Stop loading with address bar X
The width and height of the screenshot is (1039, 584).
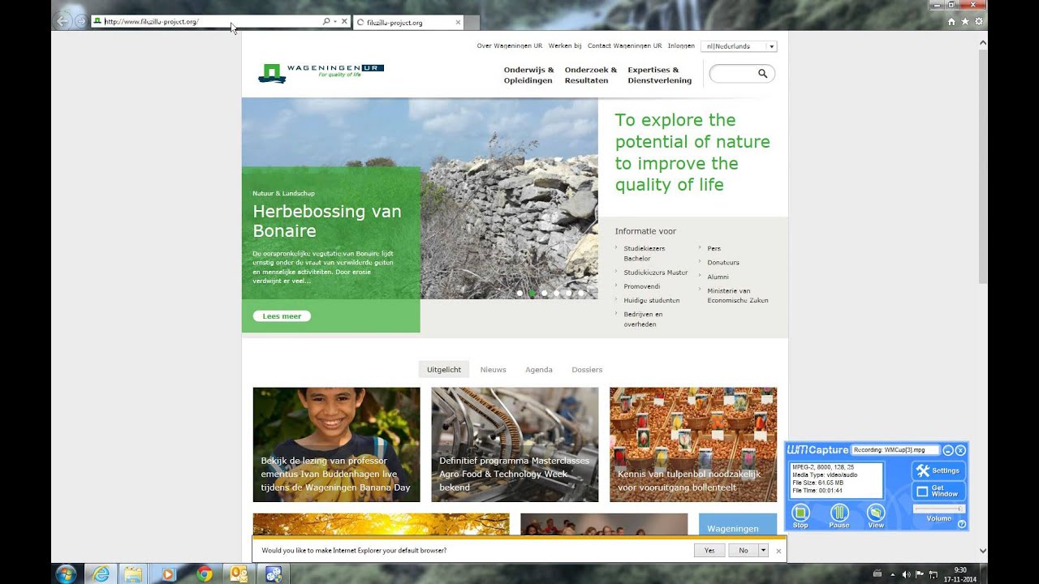(344, 22)
